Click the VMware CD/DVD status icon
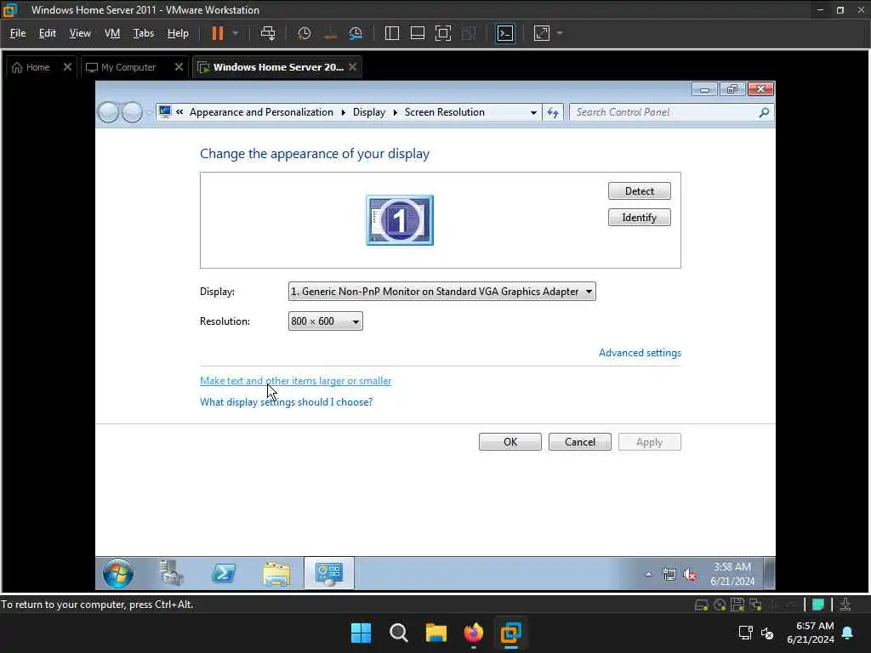The image size is (871, 653). (720, 605)
